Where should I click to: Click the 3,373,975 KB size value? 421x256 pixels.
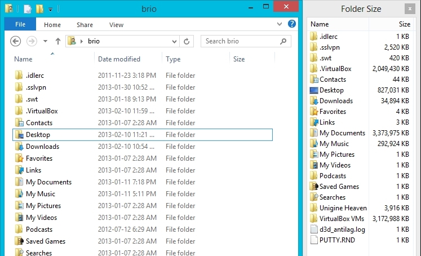pyautogui.click(x=391, y=133)
